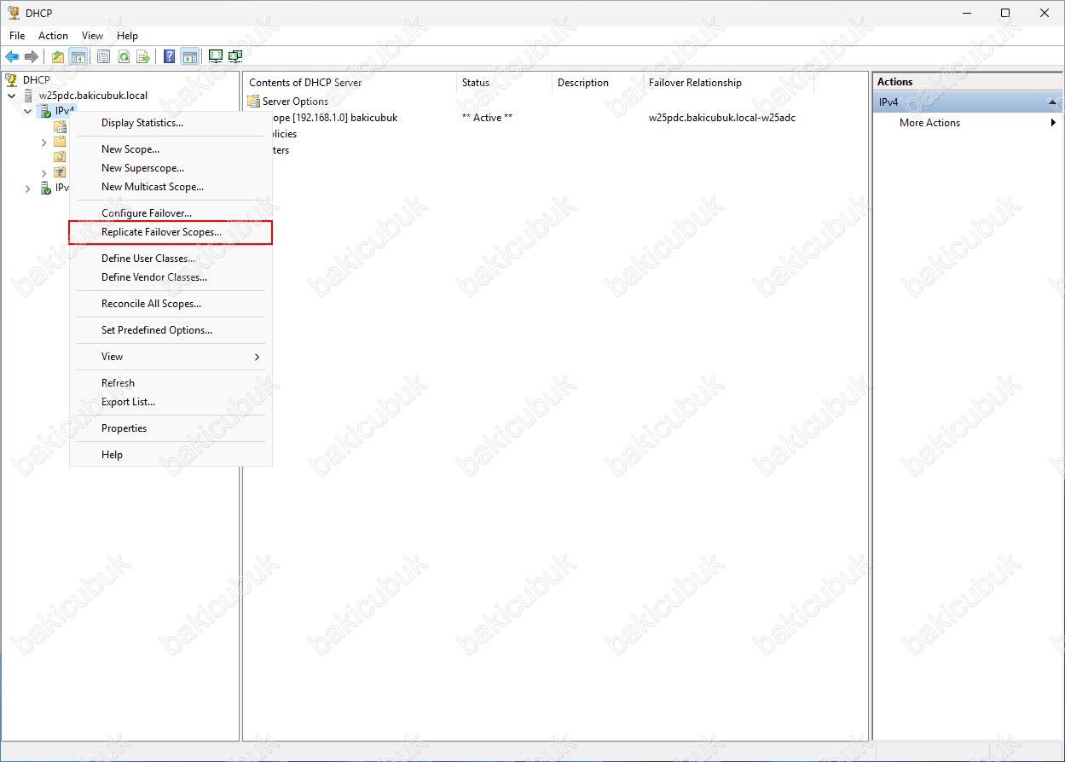The image size is (1065, 762).
Task: Choose Configure Failover in the context menu
Action: [146, 213]
